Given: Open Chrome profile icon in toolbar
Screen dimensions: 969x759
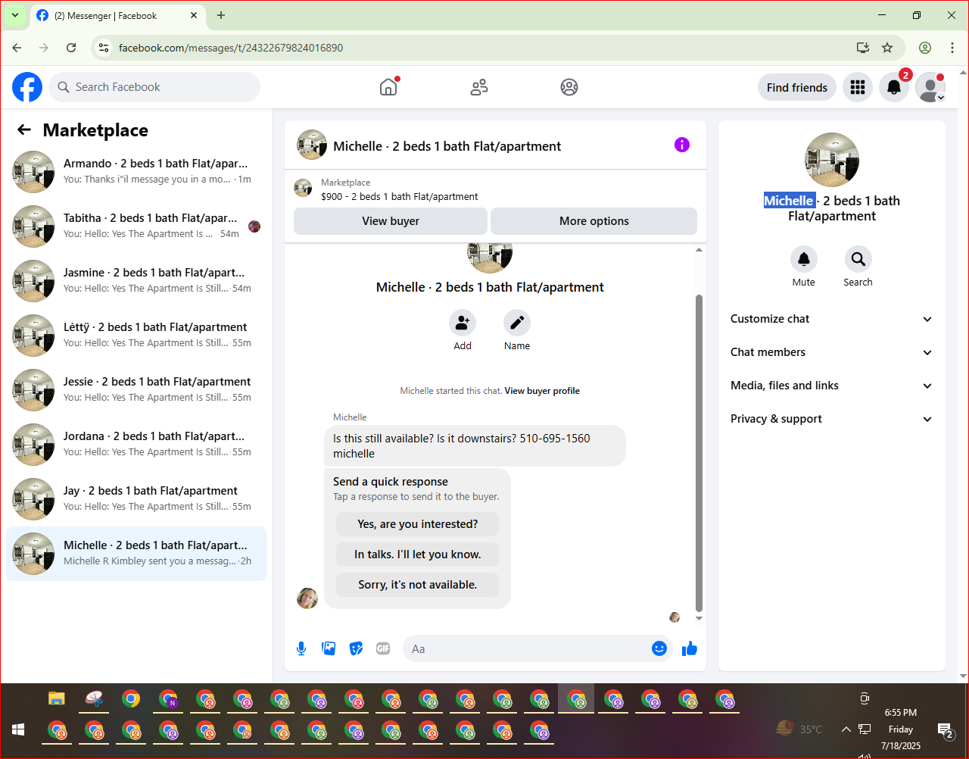Looking at the screenshot, I should pos(925,48).
